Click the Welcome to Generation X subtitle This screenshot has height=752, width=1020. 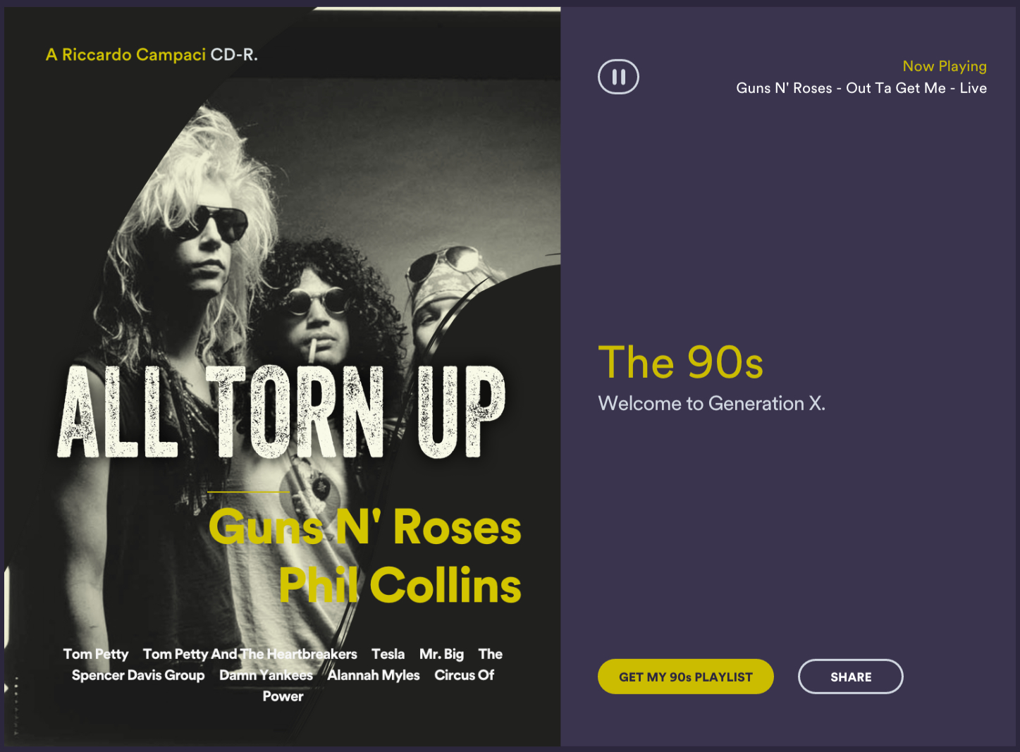click(711, 403)
